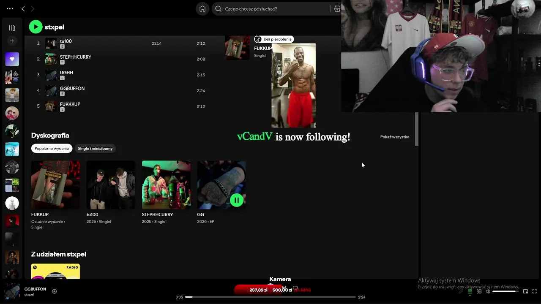Open now playing artist stxpel link
Screen dimensions: 541x304
coord(29,295)
